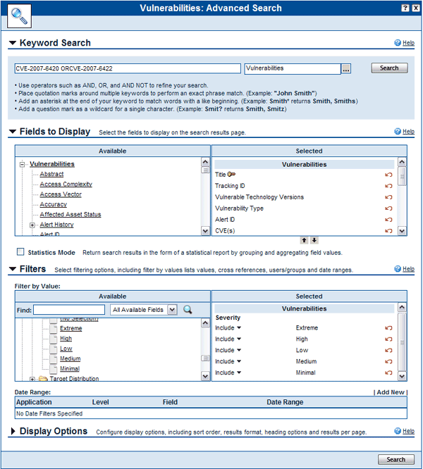The height and width of the screenshot is (469, 423).
Task: Remove the Vulnerability Type field
Action: click(388, 208)
